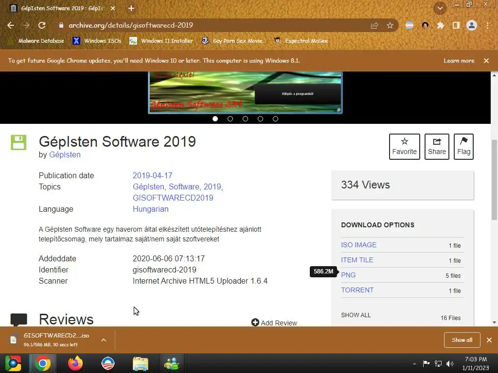The width and height of the screenshot is (498, 373).
Task: Open the ITEM TILE download option
Action: point(357,260)
